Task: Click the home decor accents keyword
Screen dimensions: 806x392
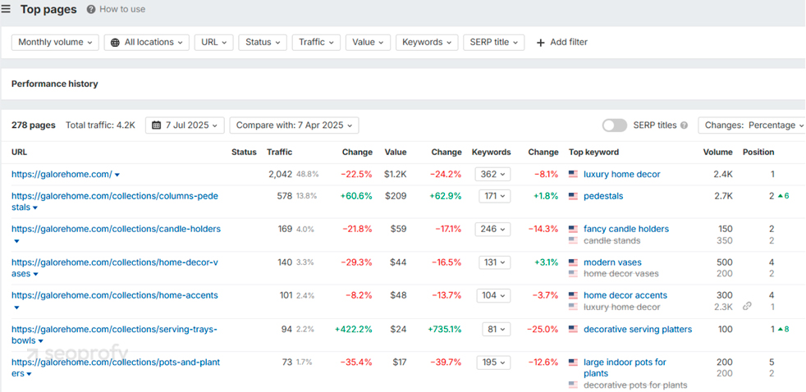Action: click(x=625, y=295)
